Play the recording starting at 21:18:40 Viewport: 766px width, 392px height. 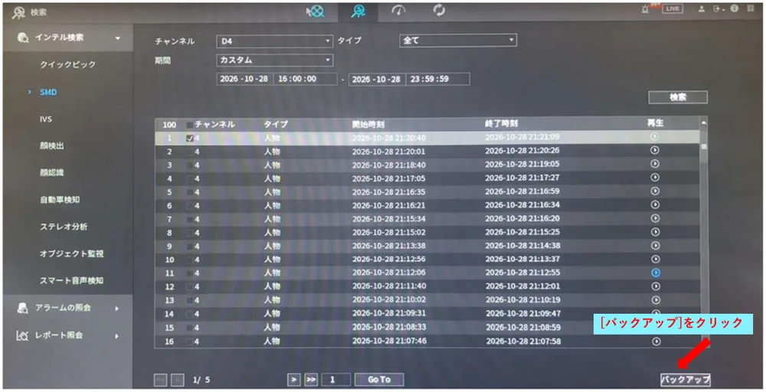pos(655,164)
